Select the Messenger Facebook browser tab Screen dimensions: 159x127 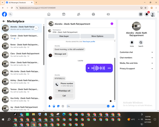point(19,3)
